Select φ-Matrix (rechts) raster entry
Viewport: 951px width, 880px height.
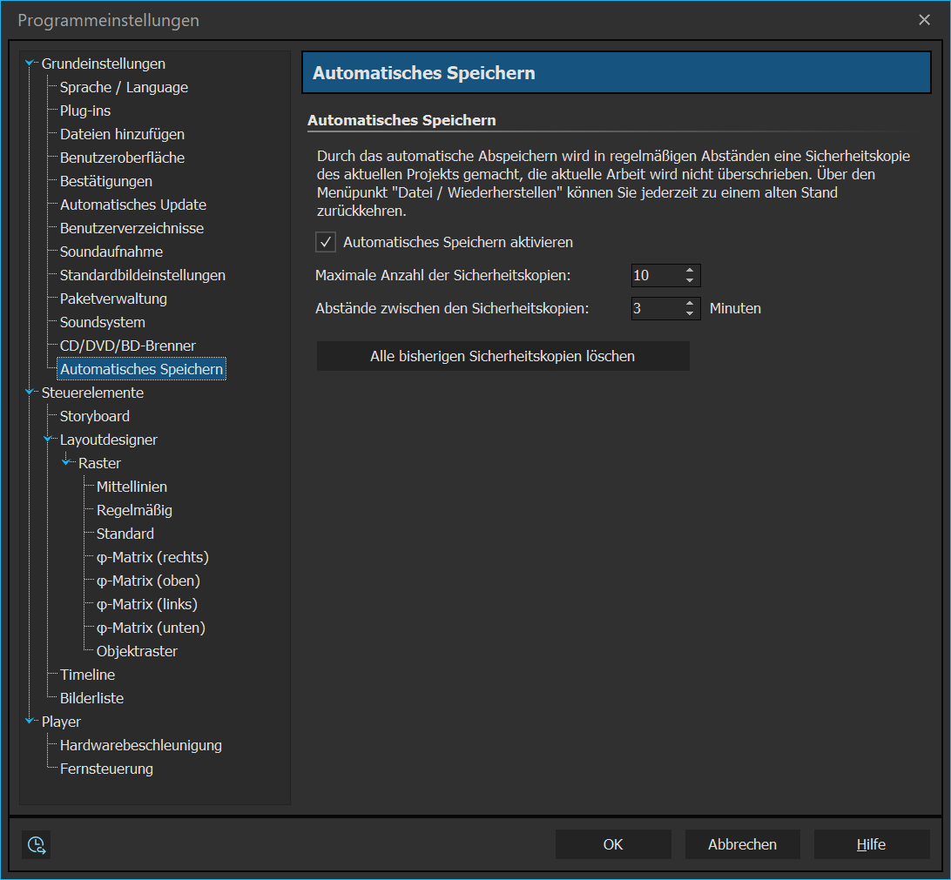point(152,557)
